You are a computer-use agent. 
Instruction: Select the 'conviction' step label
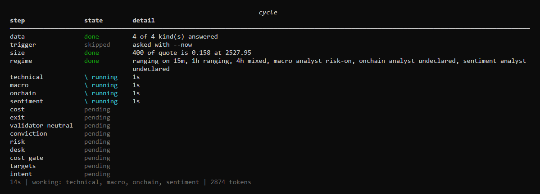(28, 133)
